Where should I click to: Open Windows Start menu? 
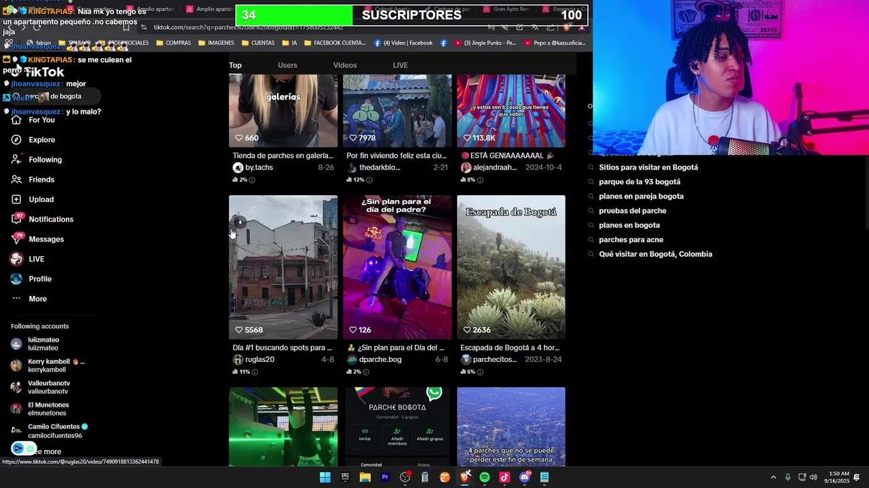[325, 477]
